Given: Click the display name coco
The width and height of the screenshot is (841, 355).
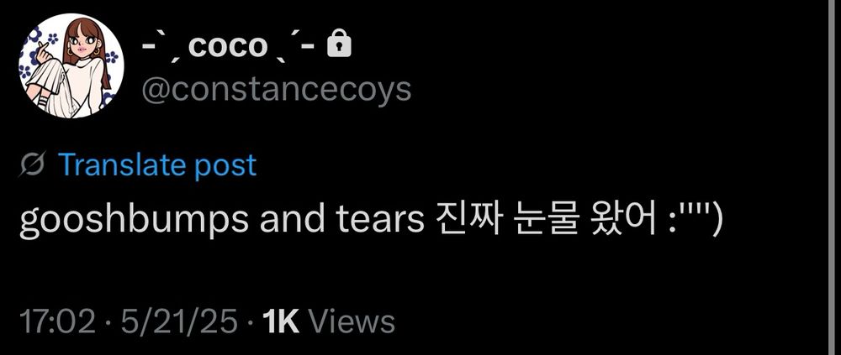Looking at the screenshot, I should (227, 46).
